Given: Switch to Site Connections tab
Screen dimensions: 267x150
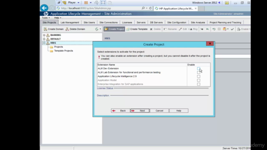Looking at the screenshot, I should pos(108,22).
